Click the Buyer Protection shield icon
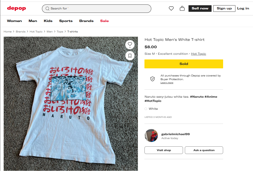Viewport: 253px width, 171px height. point(152,79)
